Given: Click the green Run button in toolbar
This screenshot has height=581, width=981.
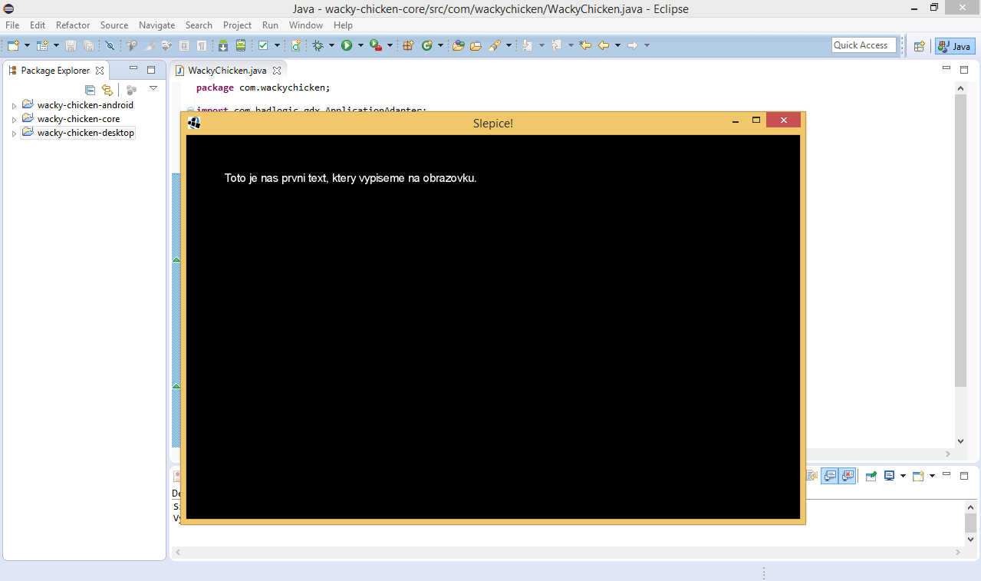Looking at the screenshot, I should tap(347, 45).
